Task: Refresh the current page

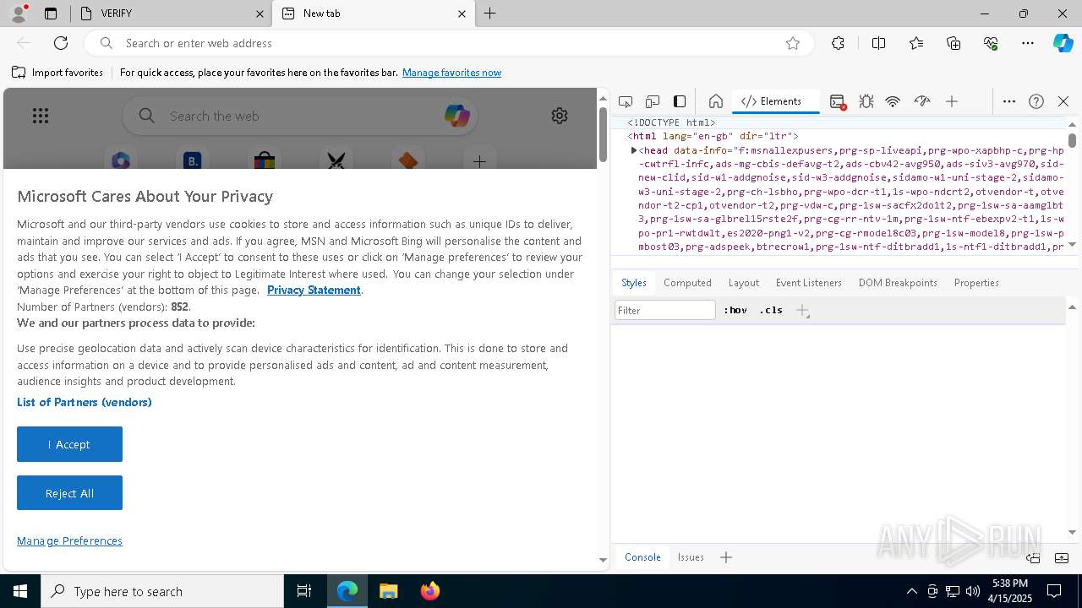Action: point(61,43)
